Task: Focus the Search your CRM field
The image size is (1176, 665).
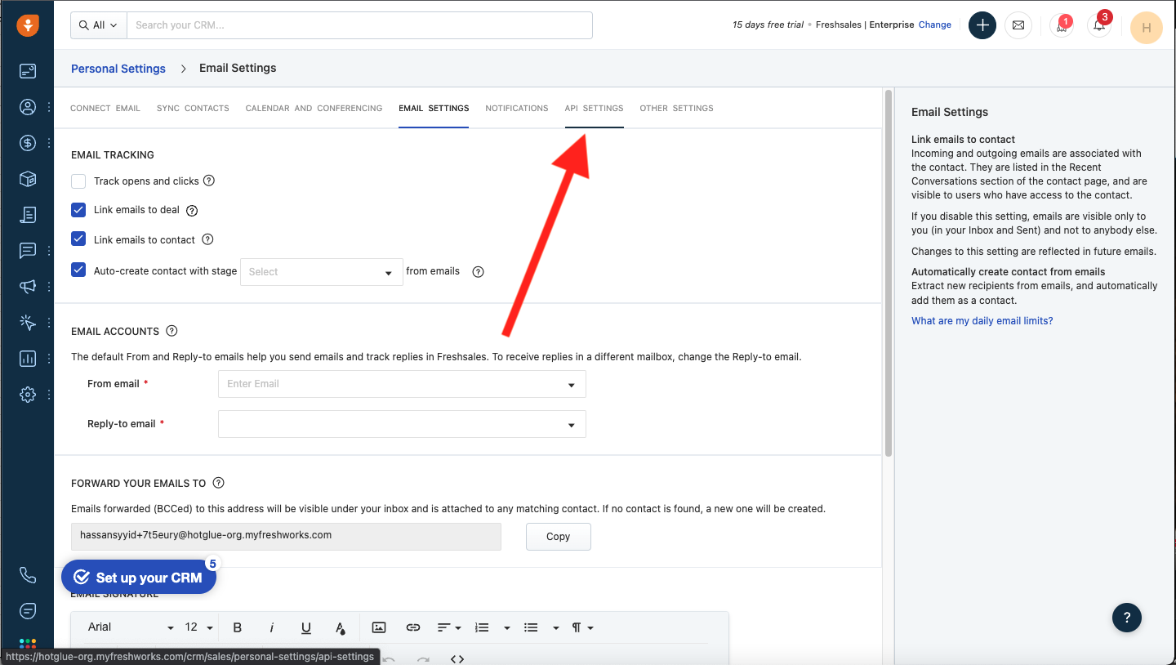Action: click(x=359, y=25)
